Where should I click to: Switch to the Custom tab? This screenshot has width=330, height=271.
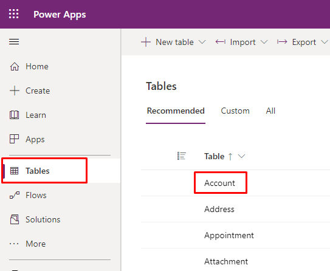coord(235,111)
